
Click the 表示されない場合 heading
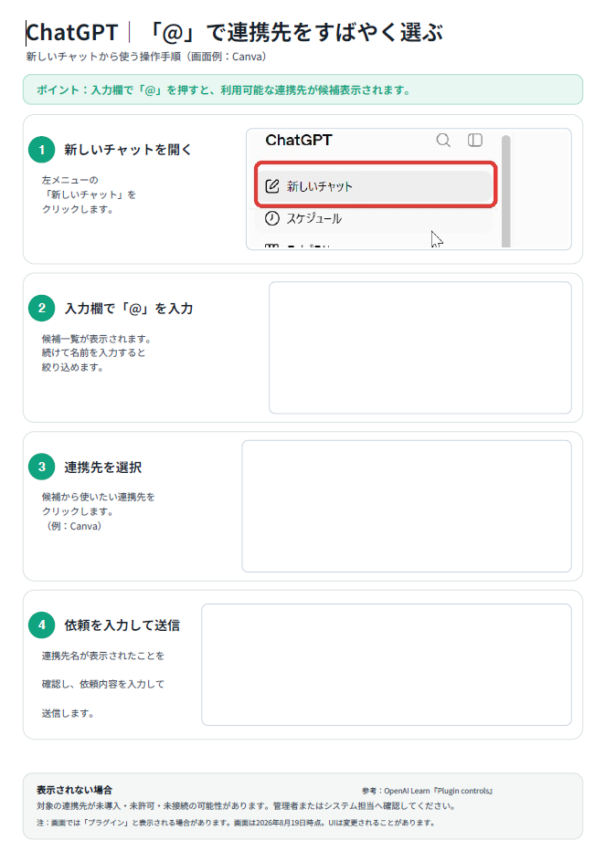(x=74, y=790)
